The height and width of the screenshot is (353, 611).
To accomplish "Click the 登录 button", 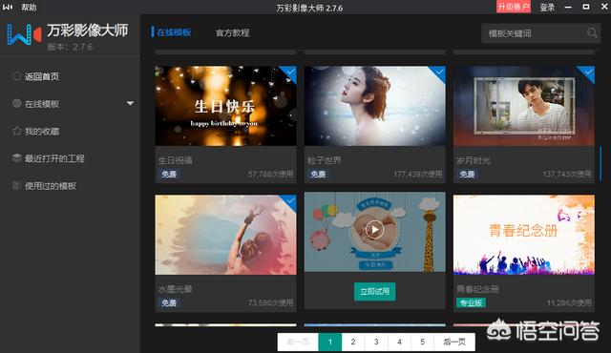I will (x=547, y=7).
